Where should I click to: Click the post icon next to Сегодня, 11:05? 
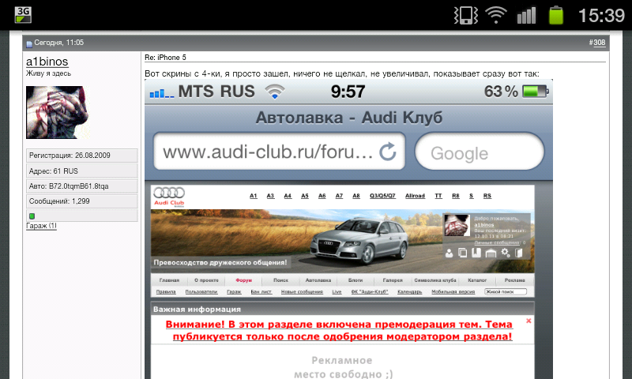point(29,43)
